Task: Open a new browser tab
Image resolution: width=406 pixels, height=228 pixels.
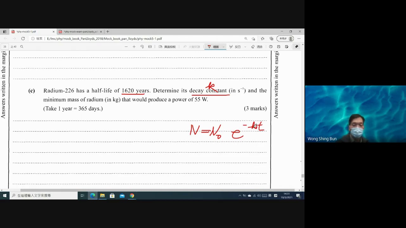Action: coord(108,32)
